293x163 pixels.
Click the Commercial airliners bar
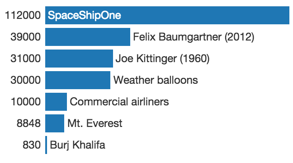pyautogui.click(x=56, y=102)
